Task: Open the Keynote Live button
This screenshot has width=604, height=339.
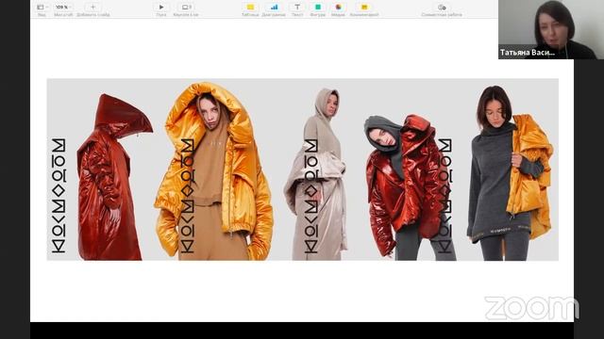Action: pos(186,7)
